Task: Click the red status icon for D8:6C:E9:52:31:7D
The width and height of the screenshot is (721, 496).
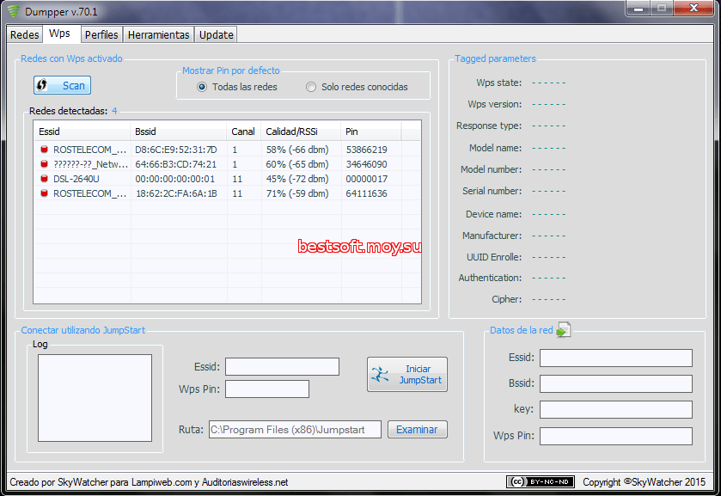Action: point(44,149)
